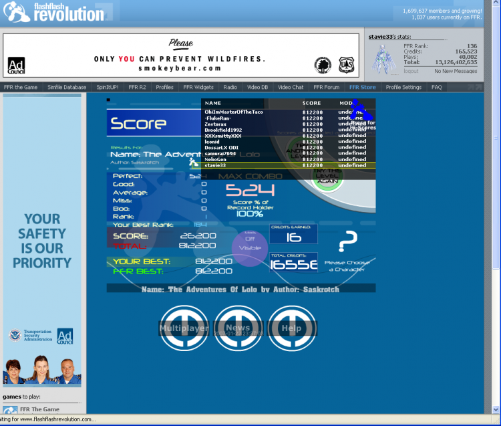Click the smokeybear.com banner ad
Viewport: 501px width, 426px height.
tap(181, 56)
